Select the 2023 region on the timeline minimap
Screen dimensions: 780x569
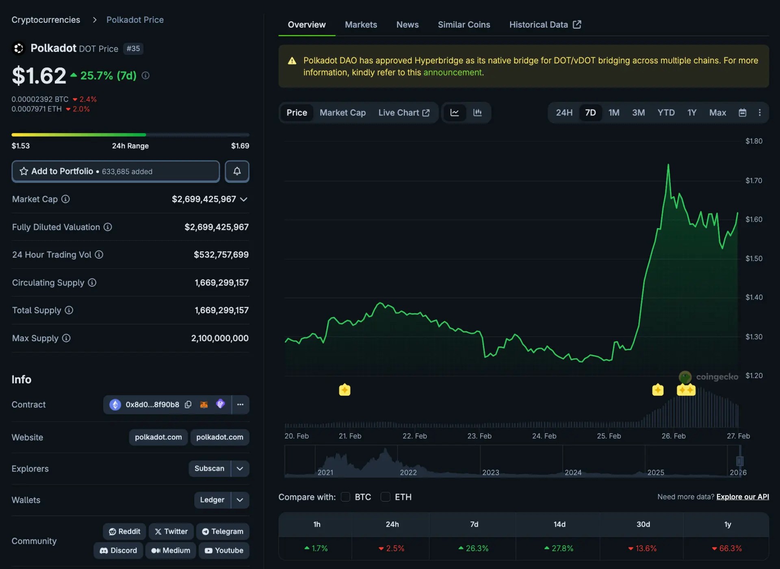pyautogui.click(x=490, y=463)
